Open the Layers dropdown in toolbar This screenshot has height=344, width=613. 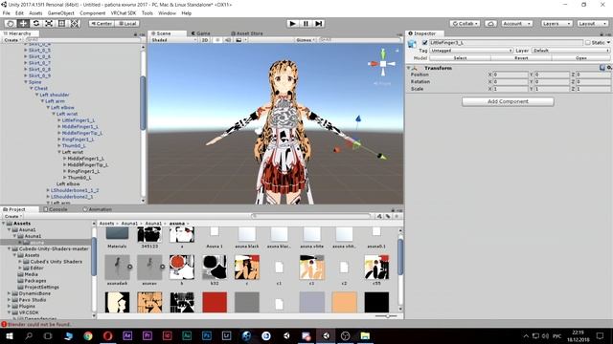[x=556, y=23]
